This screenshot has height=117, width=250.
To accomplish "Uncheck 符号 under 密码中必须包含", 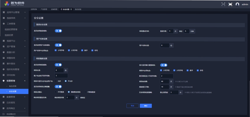I will (198, 70).
